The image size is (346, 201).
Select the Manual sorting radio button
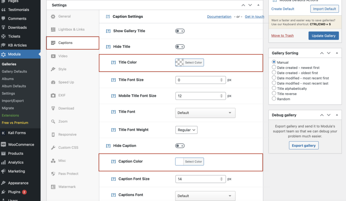coord(274,62)
